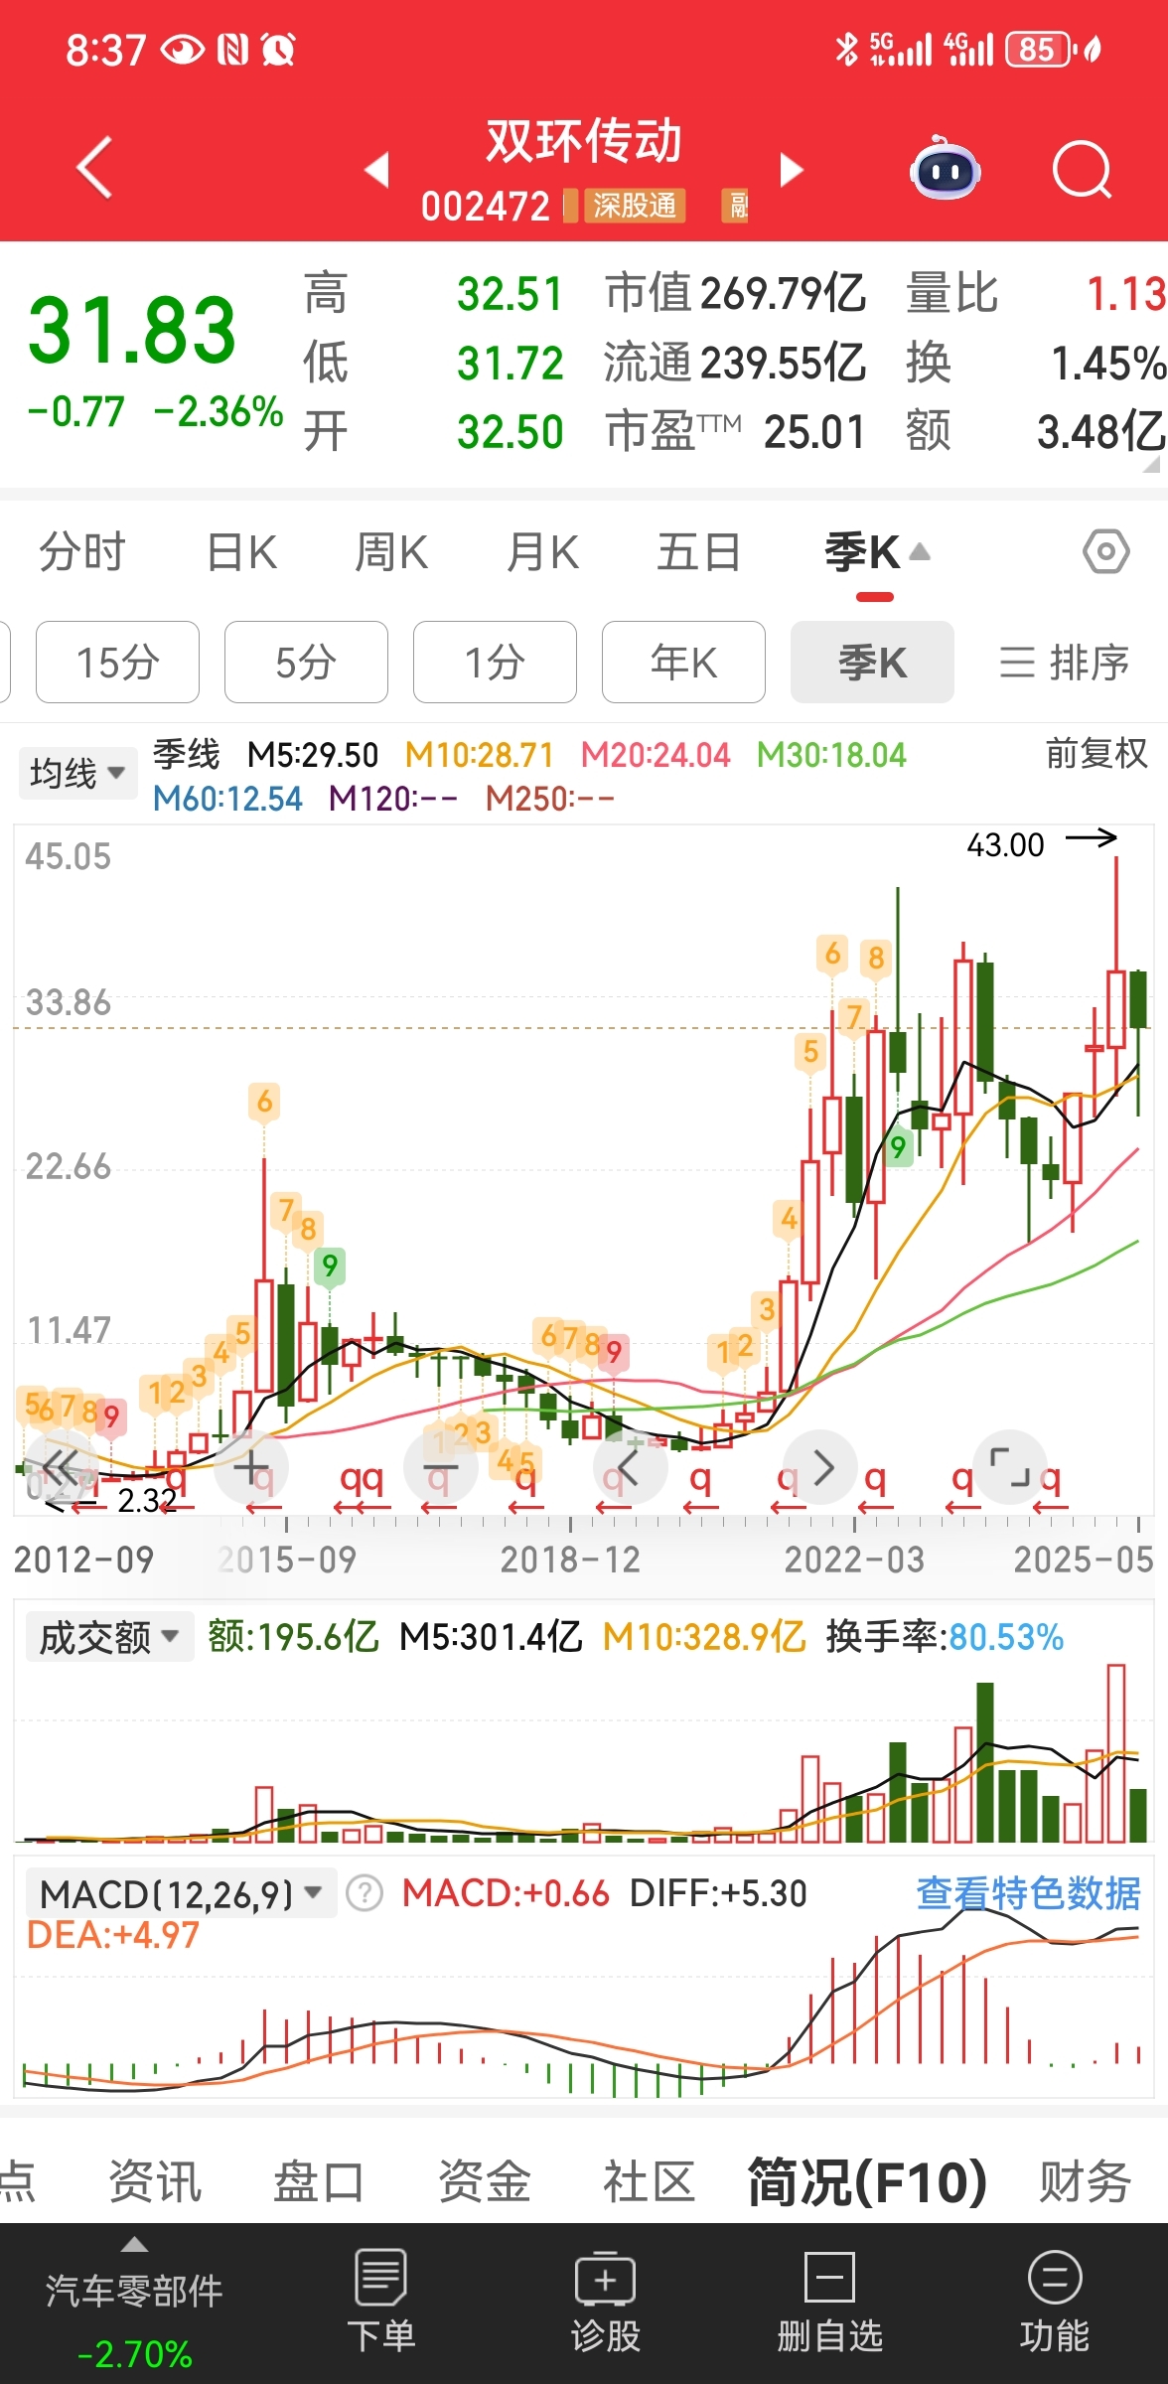Open the robot AI assistant

(945, 167)
